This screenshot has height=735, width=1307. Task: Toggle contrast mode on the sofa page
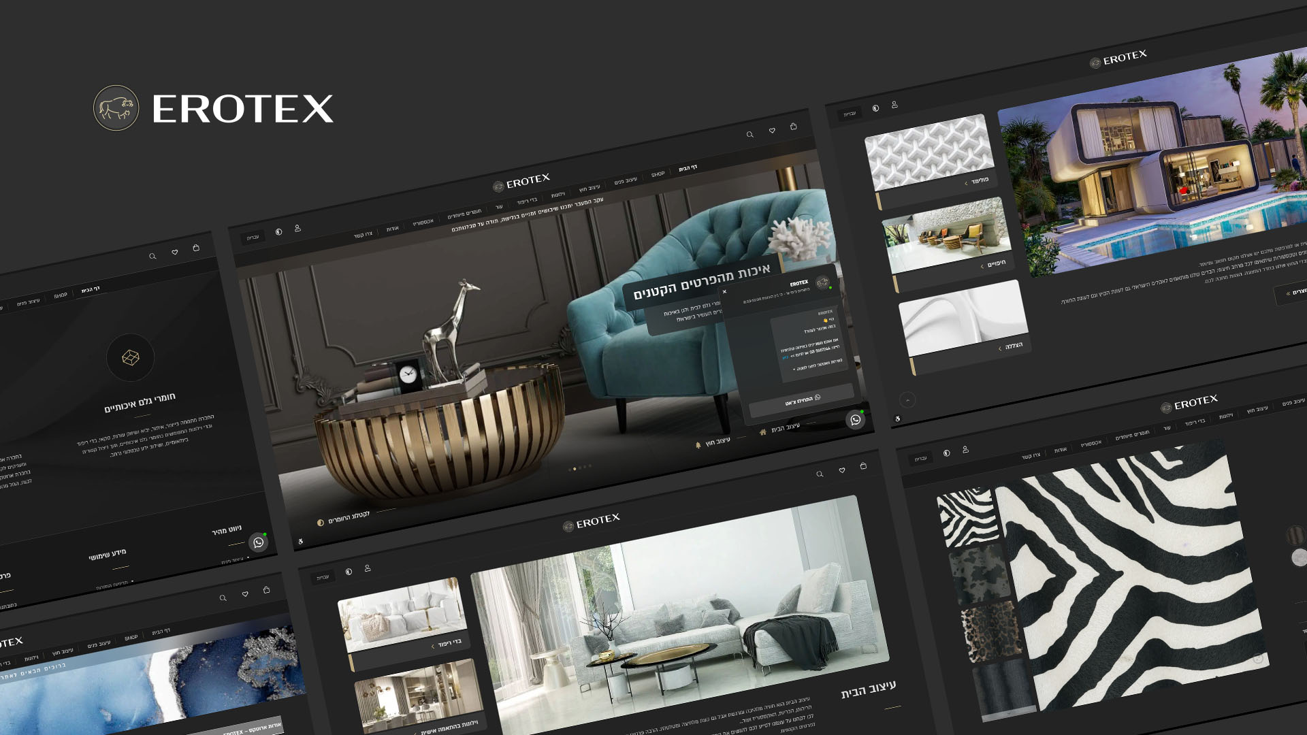point(349,572)
